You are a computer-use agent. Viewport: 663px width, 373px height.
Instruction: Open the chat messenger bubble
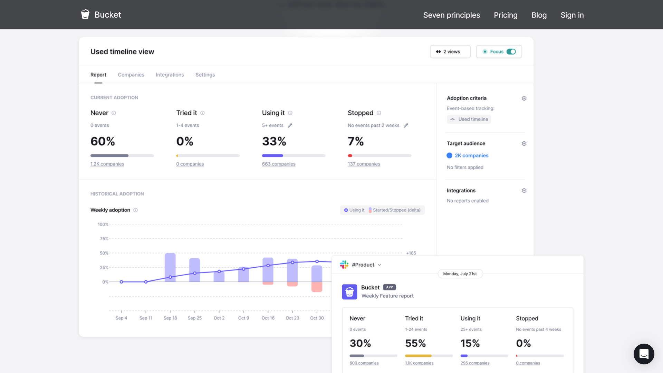pos(644,354)
